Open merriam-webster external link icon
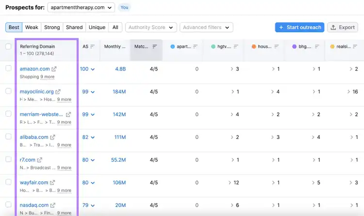The height and width of the screenshot is (216, 364). pos(68,114)
